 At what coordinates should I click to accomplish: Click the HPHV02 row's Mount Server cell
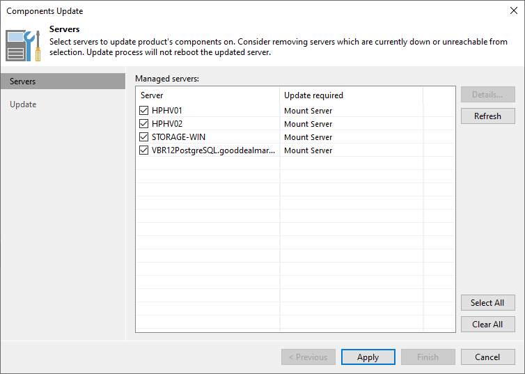point(308,124)
